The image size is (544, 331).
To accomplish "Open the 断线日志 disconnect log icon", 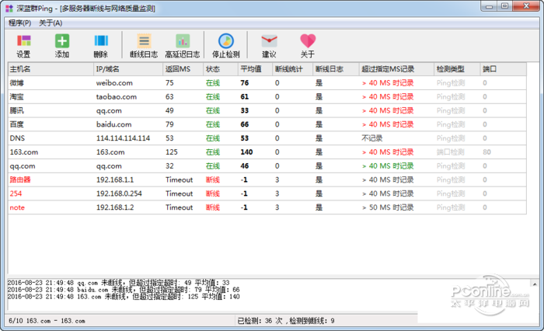I will pos(144,40).
